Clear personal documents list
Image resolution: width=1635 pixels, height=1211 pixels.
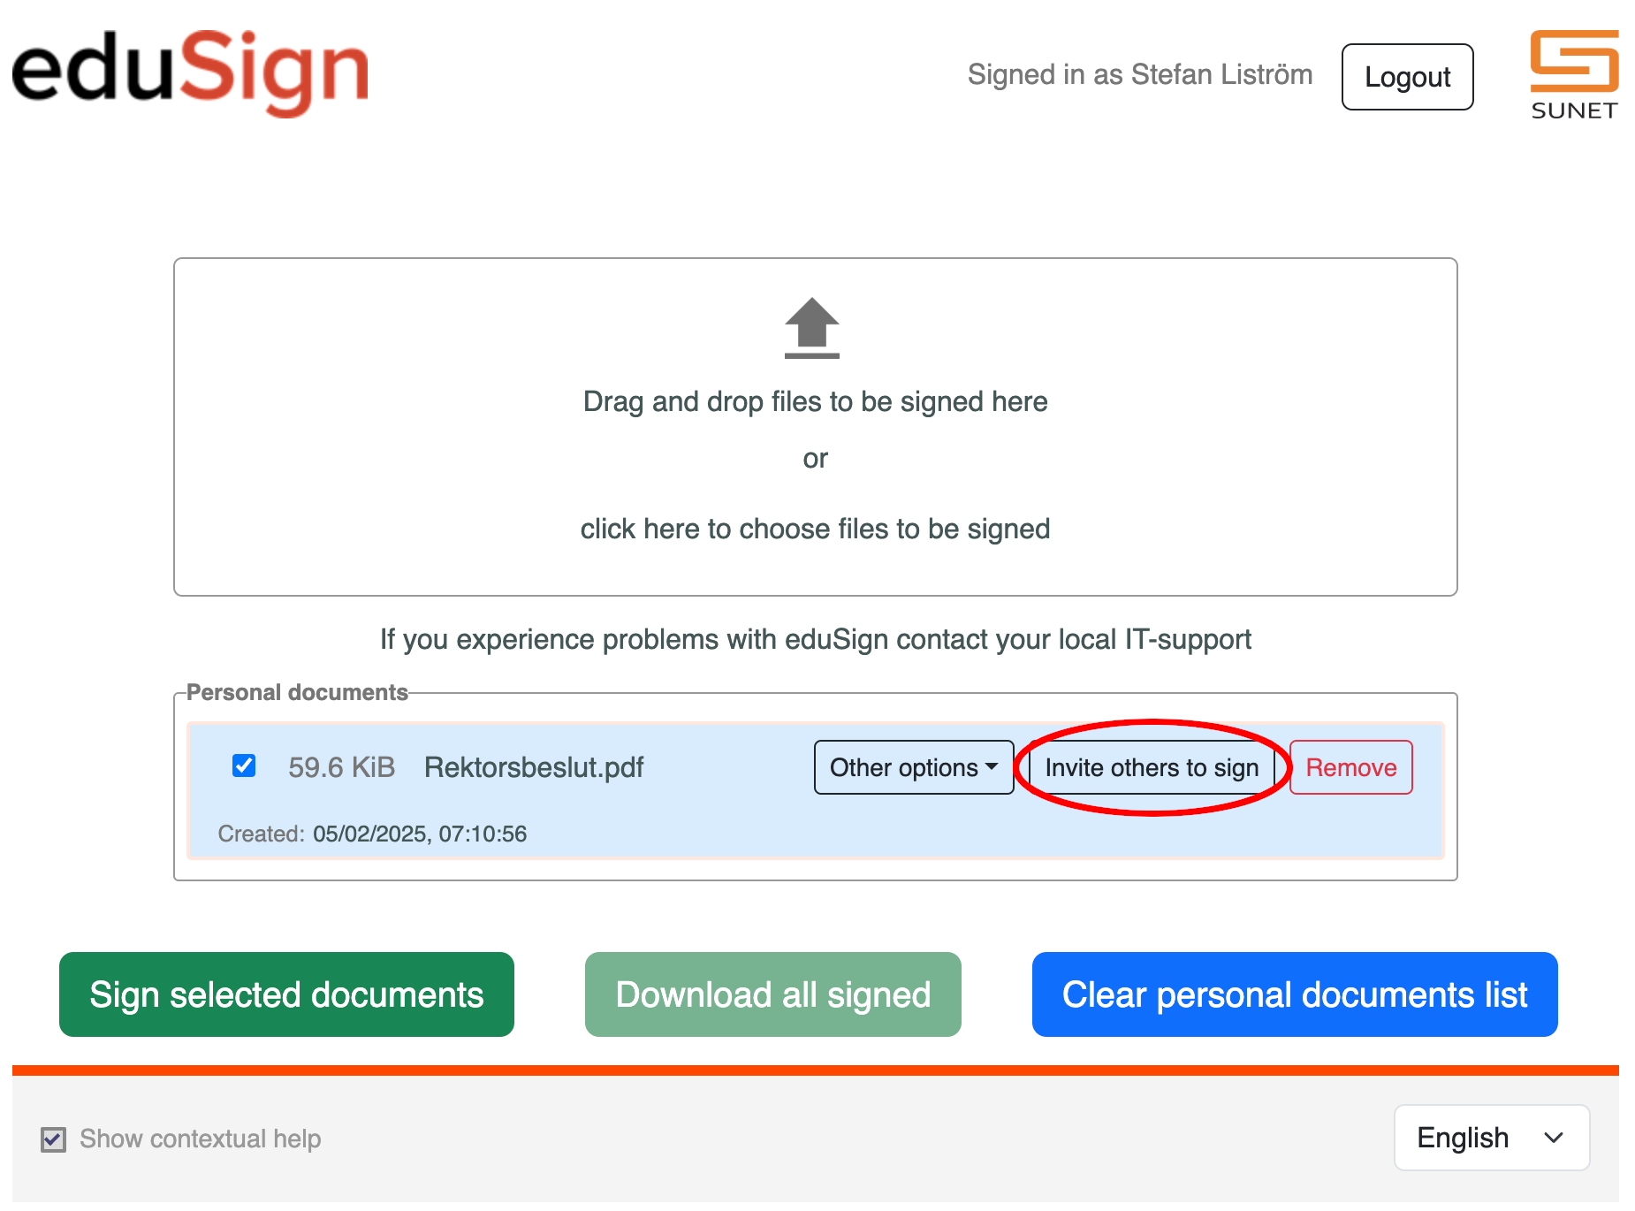1295,994
